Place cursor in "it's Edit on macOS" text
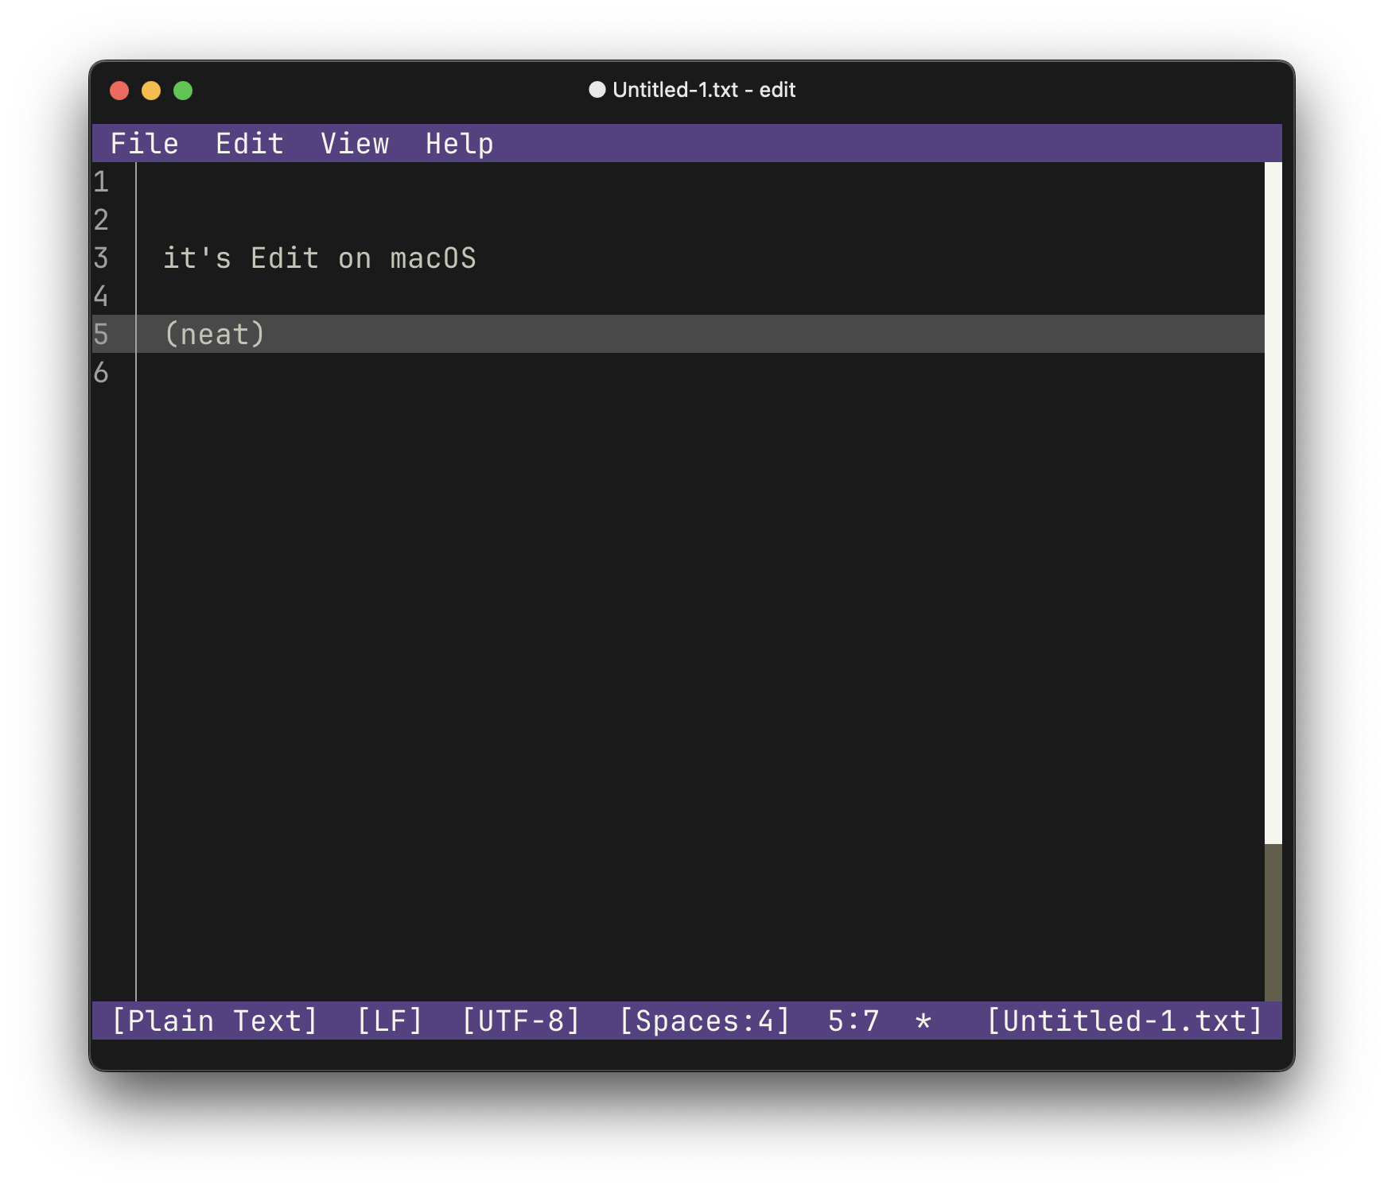Screen dimensions: 1384x1189 click(319, 258)
